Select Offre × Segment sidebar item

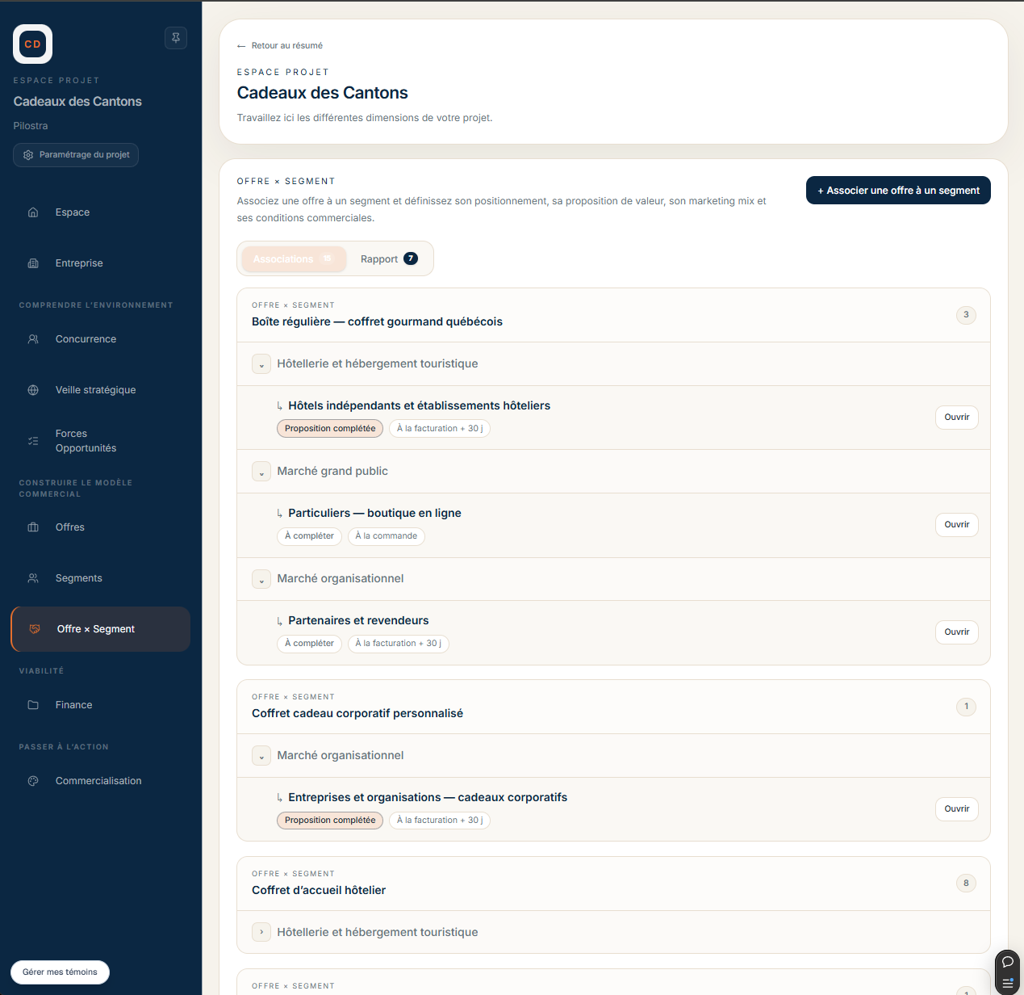coord(101,629)
